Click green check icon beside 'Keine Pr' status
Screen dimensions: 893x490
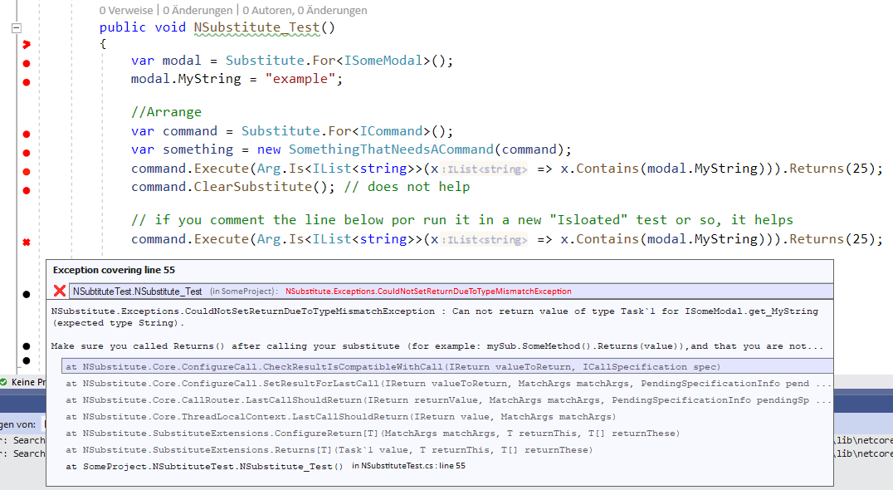3,382
